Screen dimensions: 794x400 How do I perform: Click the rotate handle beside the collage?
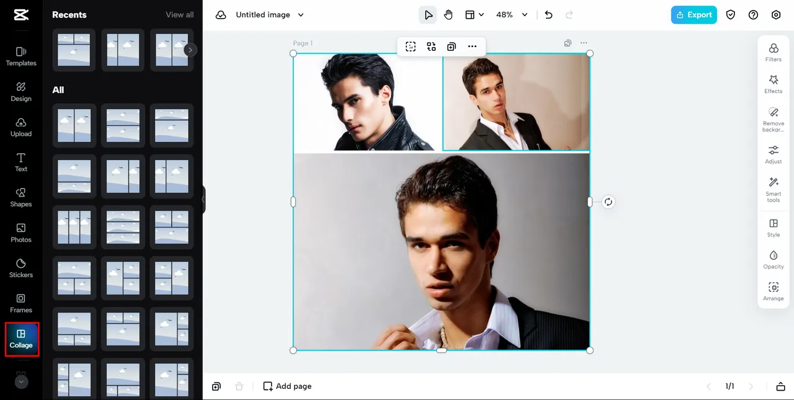(608, 202)
